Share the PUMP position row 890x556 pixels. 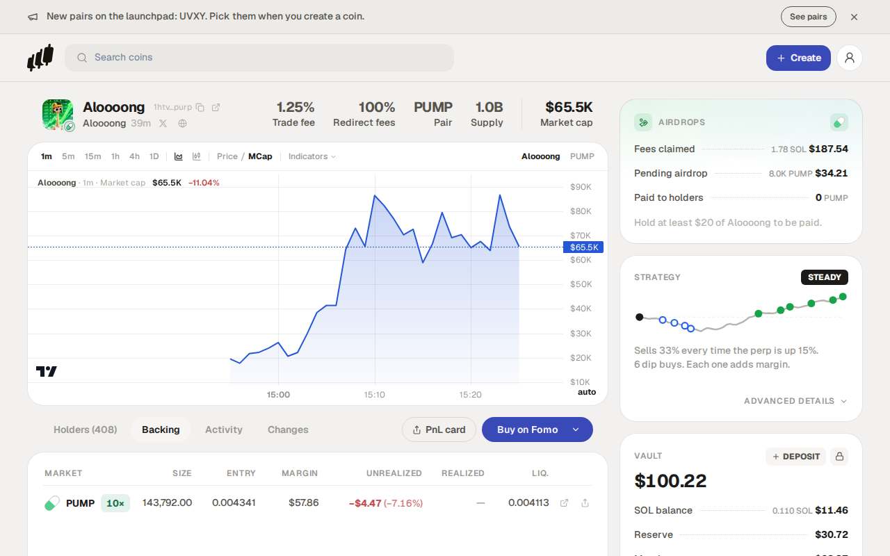pos(585,503)
